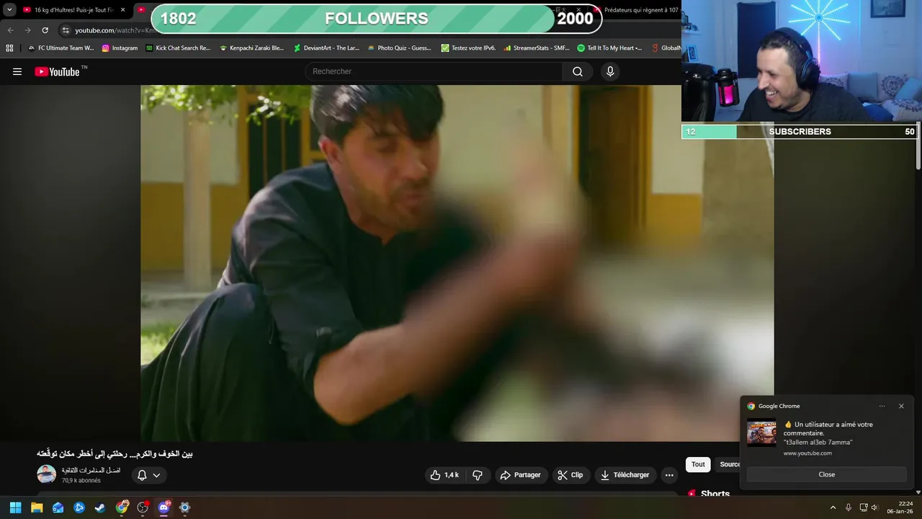Click Télécharger download button

625,475
